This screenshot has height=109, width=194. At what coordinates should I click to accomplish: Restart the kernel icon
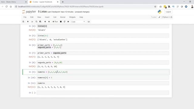(x=65, y=21)
